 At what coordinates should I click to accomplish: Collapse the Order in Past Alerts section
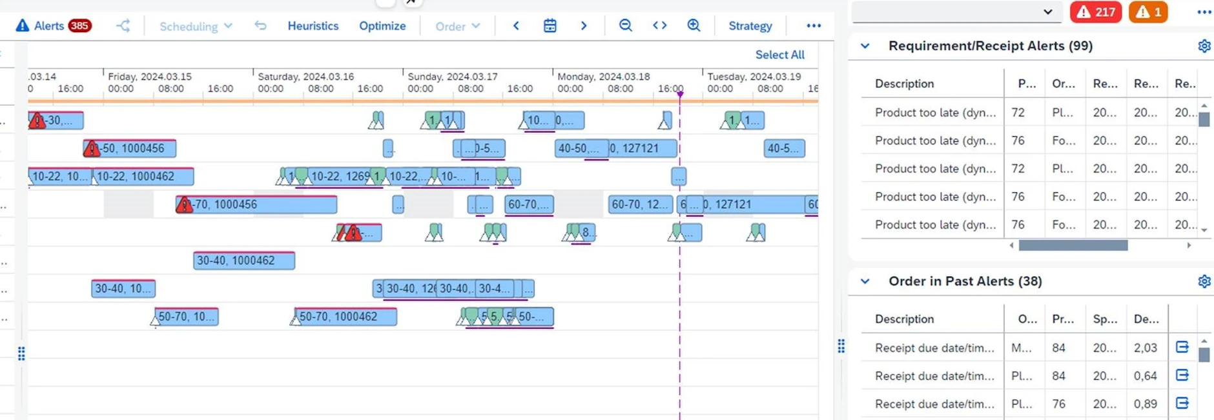coord(865,281)
